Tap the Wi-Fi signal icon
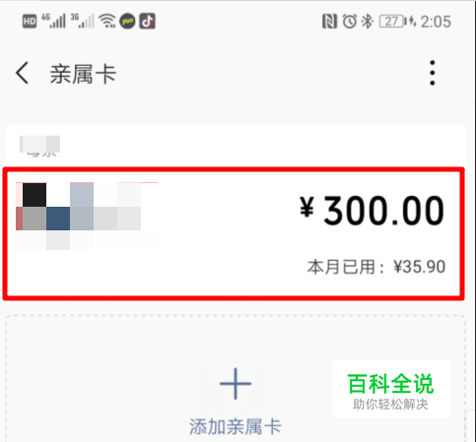Viewport: 476px width, 442px height. point(107,22)
